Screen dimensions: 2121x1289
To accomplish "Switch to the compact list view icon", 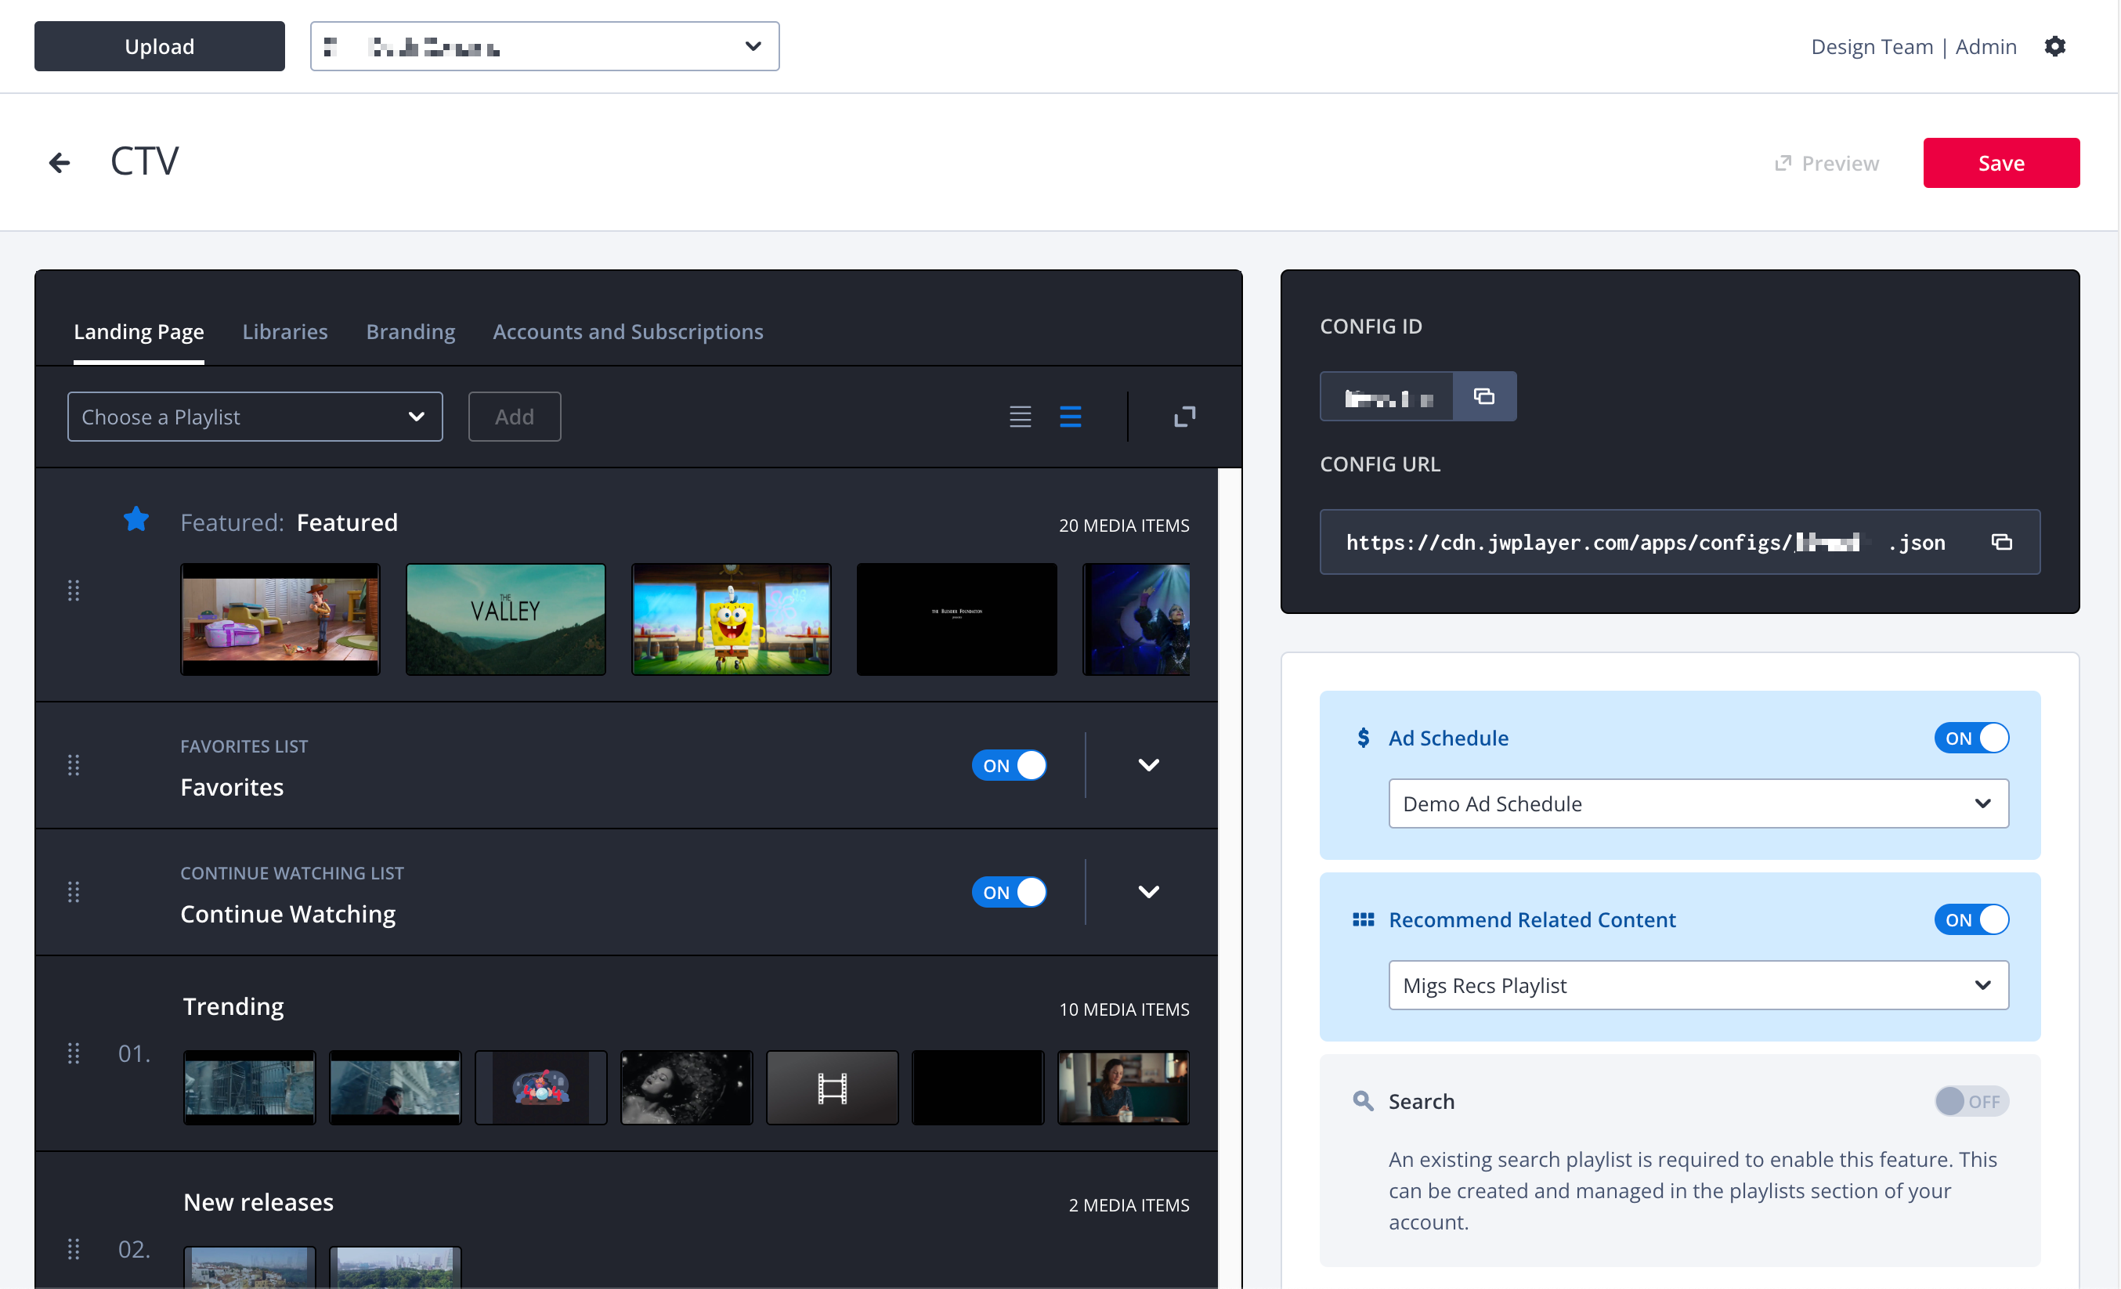I will (1020, 417).
